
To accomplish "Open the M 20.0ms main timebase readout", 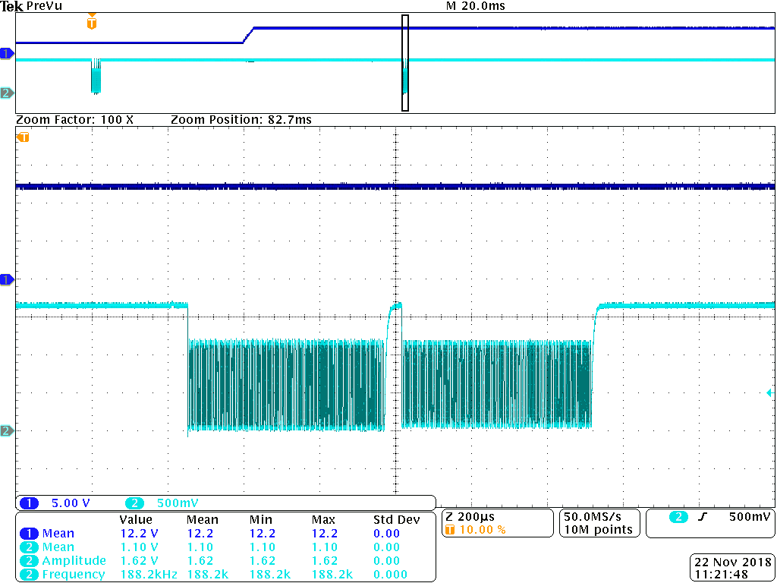I will [475, 6].
